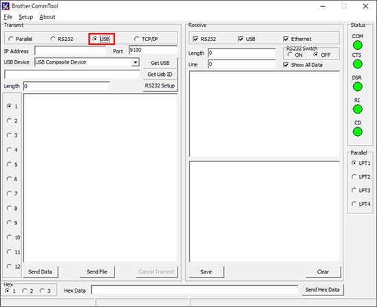Click the RS232 Setup button
The width and height of the screenshot is (377, 307).
(x=160, y=85)
